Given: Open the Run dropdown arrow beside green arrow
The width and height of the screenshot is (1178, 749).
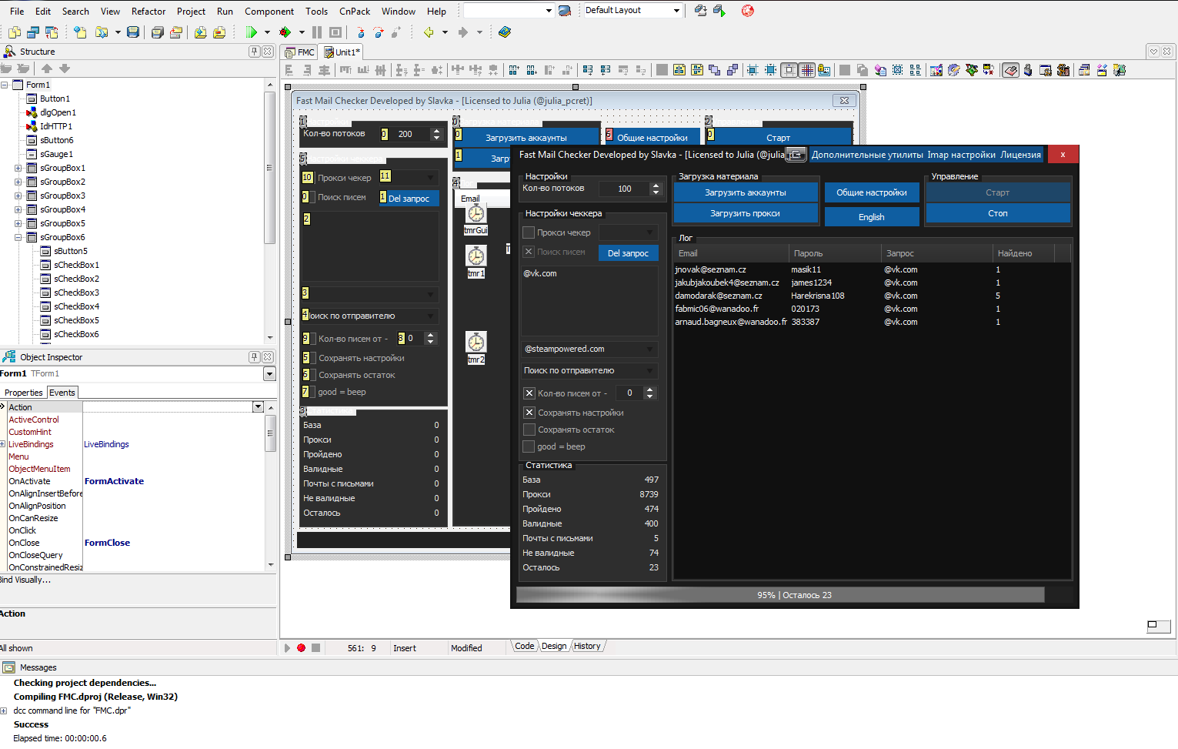Looking at the screenshot, I should tap(267, 32).
